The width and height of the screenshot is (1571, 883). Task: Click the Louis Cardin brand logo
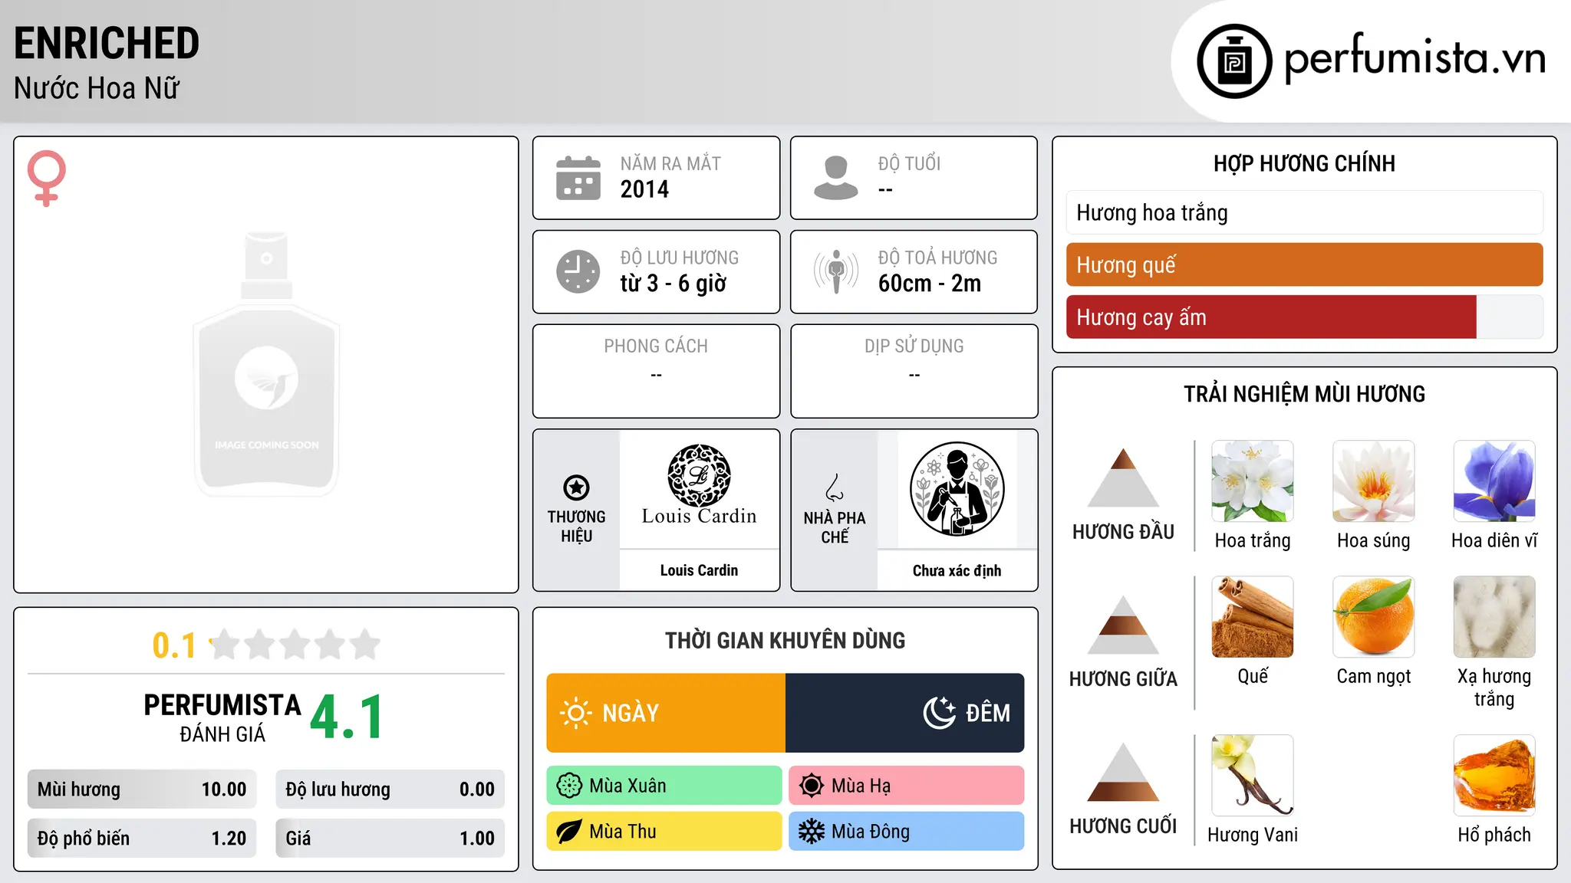click(699, 485)
